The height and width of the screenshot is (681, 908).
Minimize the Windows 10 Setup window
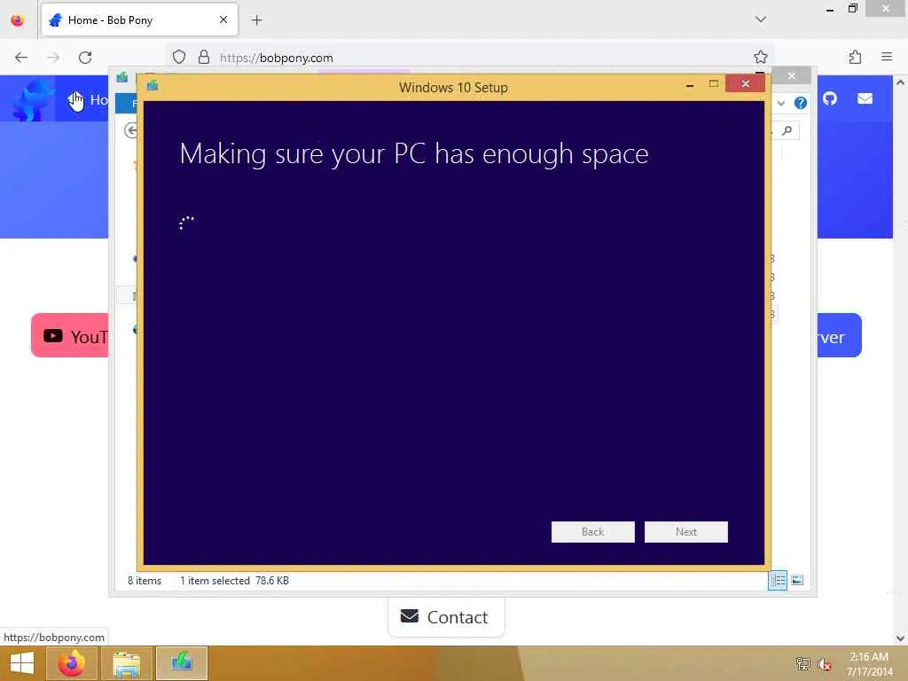pyautogui.click(x=689, y=85)
